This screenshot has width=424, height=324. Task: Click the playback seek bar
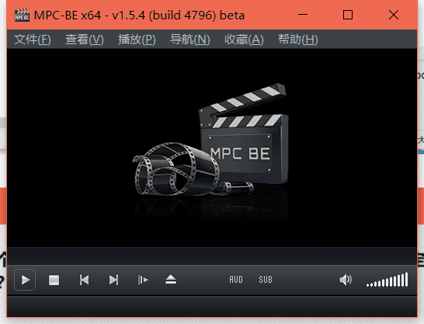click(x=212, y=257)
